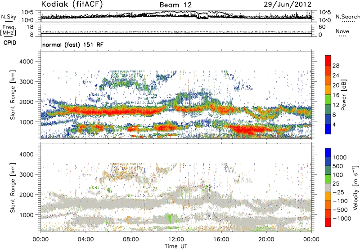This screenshot has width=360, height=249.
Task: Click the 'CPID' label
Action: click(10, 43)
